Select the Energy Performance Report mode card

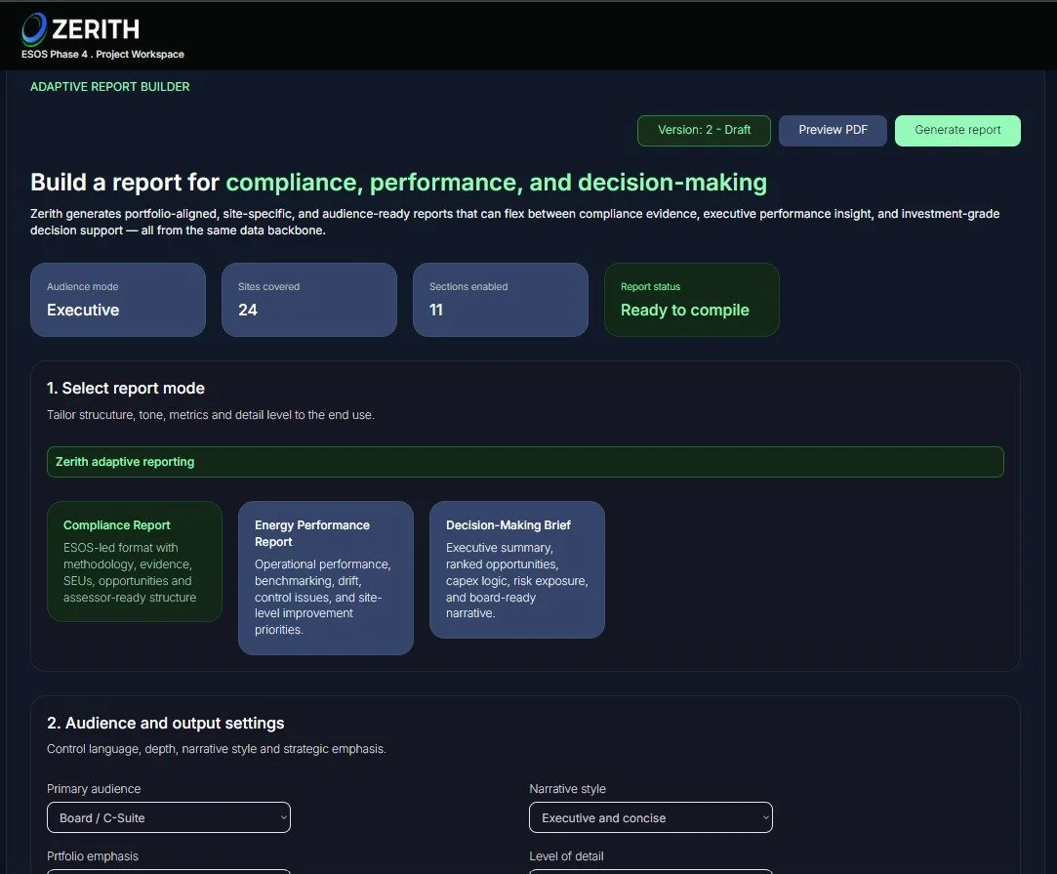325,577
